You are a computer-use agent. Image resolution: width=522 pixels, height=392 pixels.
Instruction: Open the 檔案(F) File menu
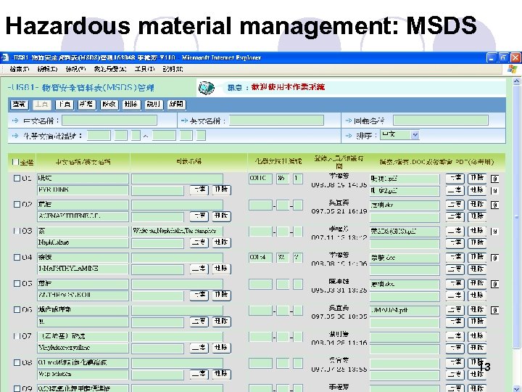click(20, 69)
